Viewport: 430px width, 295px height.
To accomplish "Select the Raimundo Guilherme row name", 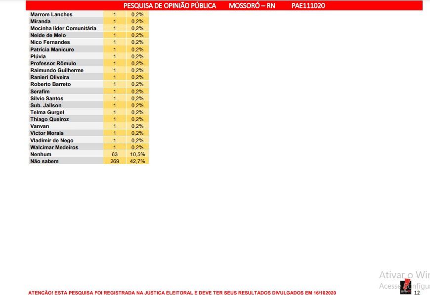I will [57, 70].
